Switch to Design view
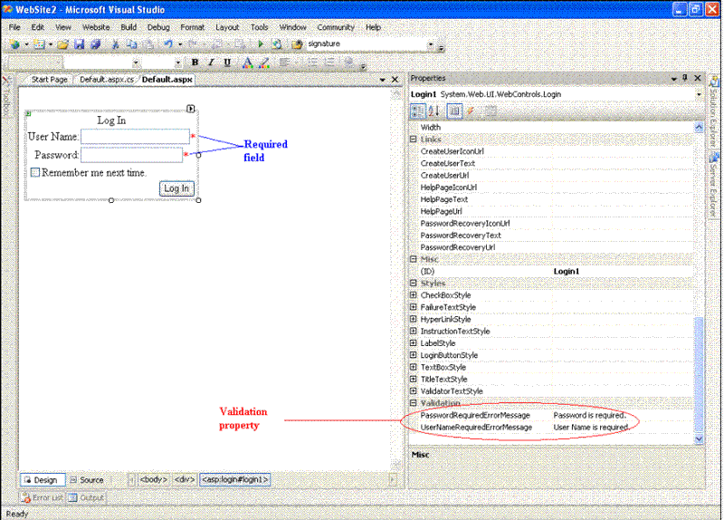Image resolution: width=724 pixels, height=520 pixels. [43, 480]
